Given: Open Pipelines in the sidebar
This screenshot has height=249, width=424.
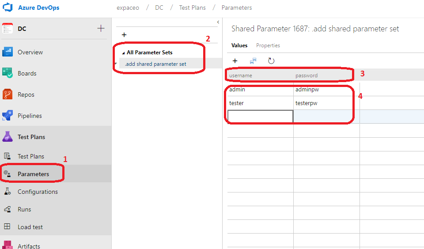Looking at the screenshot, I should tap(30, 116).
